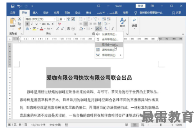Click the increase indent icon

pyautogui.click(x=109, y=19)
